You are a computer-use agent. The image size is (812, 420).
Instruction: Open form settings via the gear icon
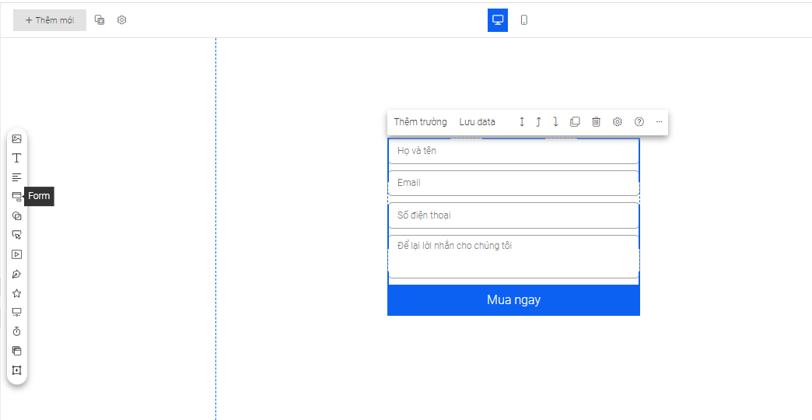[618, 122]
